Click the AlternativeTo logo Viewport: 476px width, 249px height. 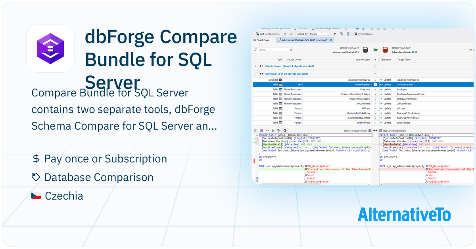pos(404,215)
